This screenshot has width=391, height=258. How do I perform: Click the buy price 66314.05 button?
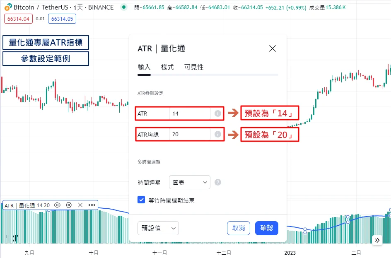[x=62, y=19]
